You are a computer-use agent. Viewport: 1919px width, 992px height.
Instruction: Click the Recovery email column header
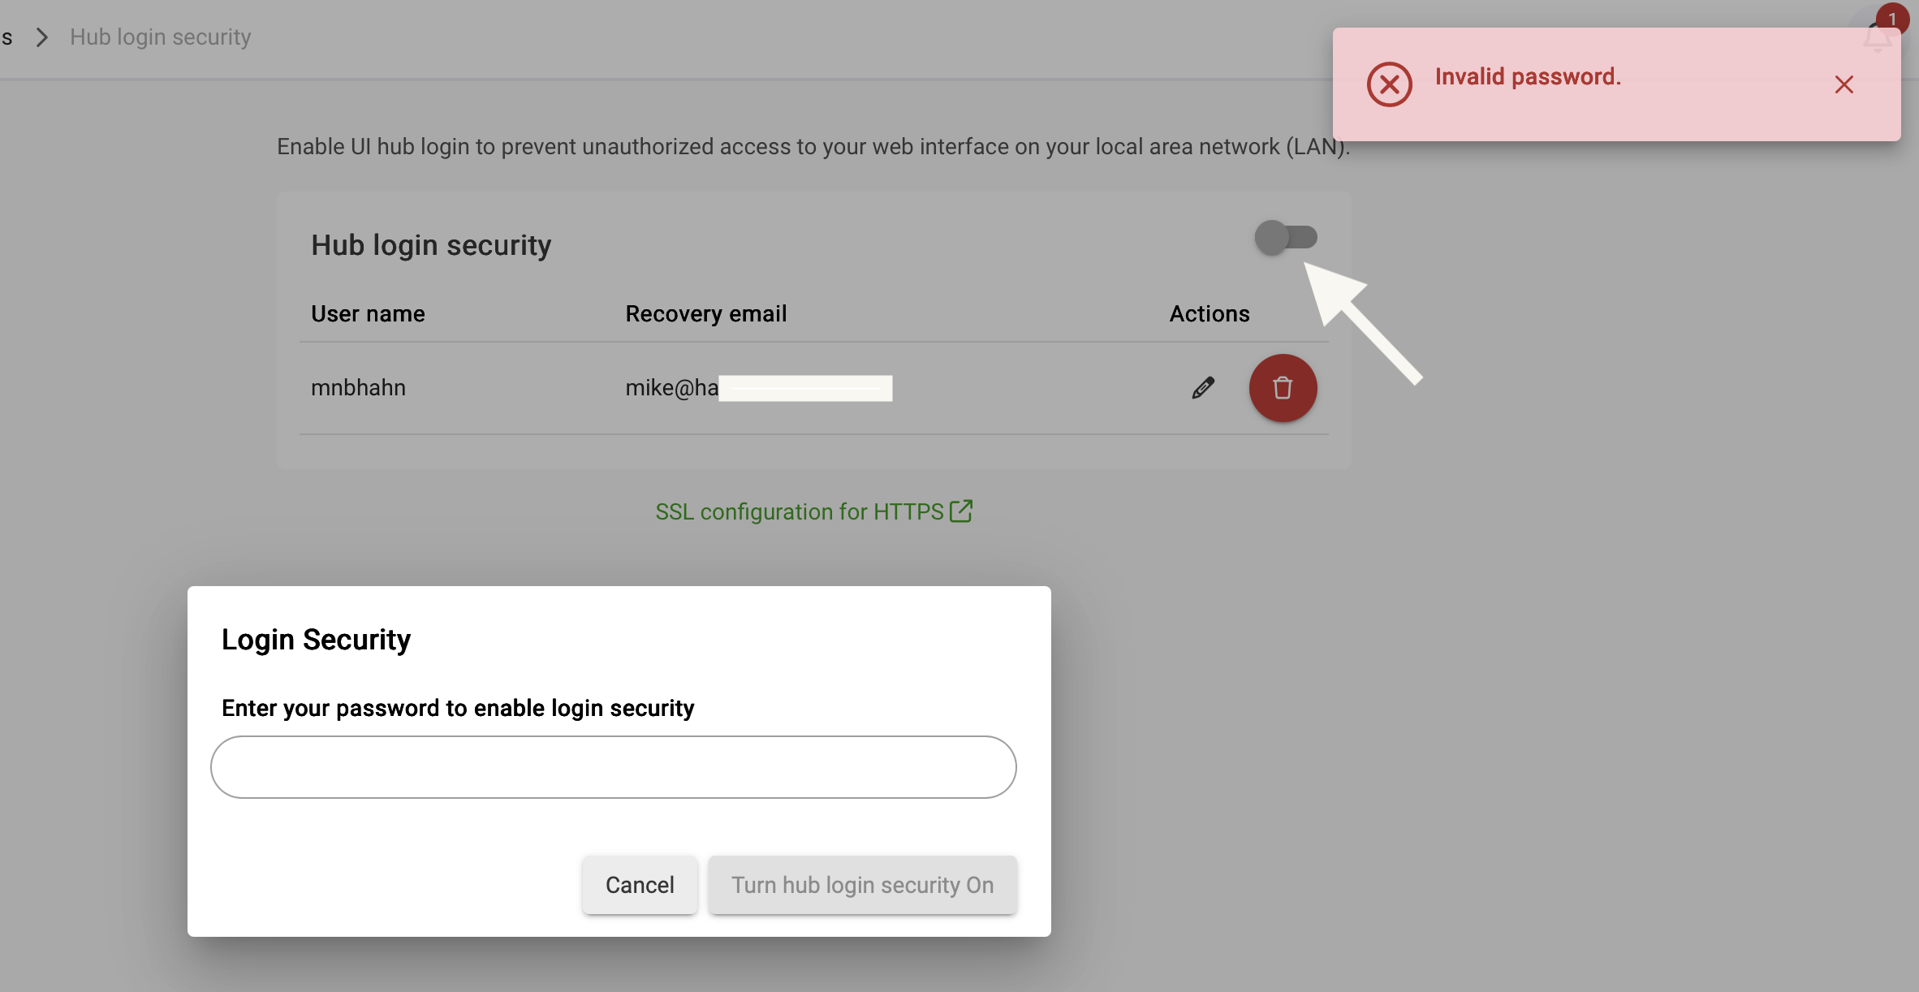(705, 314)
